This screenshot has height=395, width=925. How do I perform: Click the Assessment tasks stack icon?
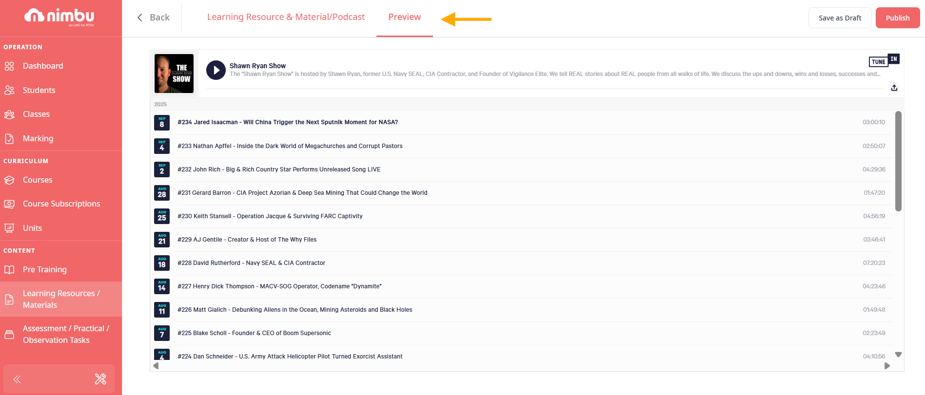coord(9,335)
